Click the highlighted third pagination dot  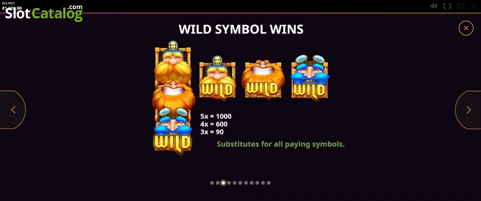pos(223,183)
